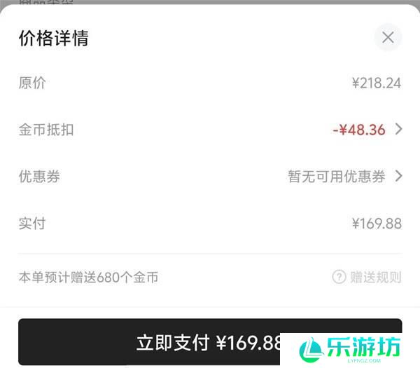The height and width of the screenshot is (368, 420).
Task: Close the 价格详情 price details sheet
Action: tap(388, 37)
